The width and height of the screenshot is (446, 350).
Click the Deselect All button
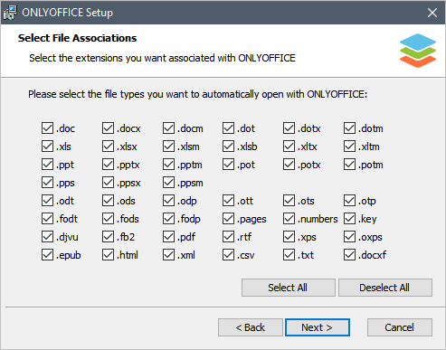(x=385, y=288)
